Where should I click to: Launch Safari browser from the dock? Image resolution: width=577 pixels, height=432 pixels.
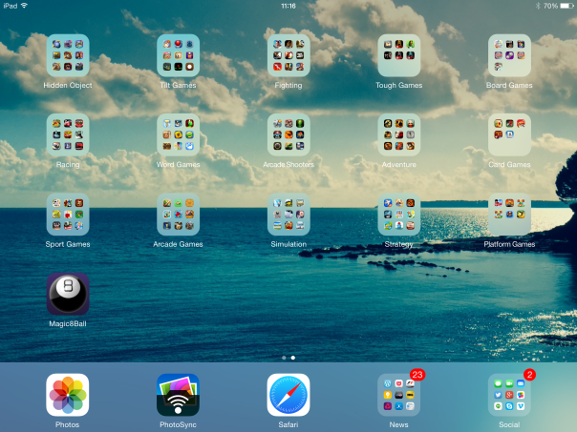point(288,394)
